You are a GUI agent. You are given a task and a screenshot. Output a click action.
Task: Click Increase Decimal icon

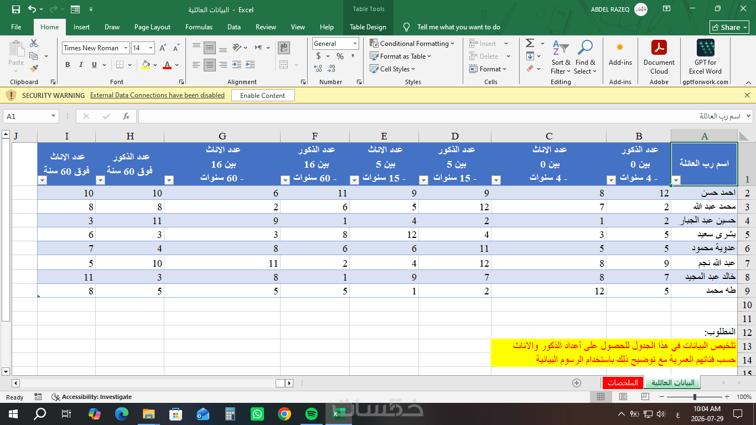point(318,69)
